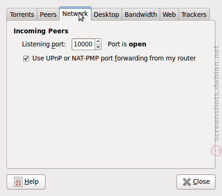The image size is (222, 196).
Task: Toggle UPnP or NAT-PMP port forwarding checkbox
Action: (26, 59)
